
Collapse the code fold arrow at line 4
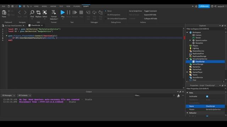pos(6,36)
